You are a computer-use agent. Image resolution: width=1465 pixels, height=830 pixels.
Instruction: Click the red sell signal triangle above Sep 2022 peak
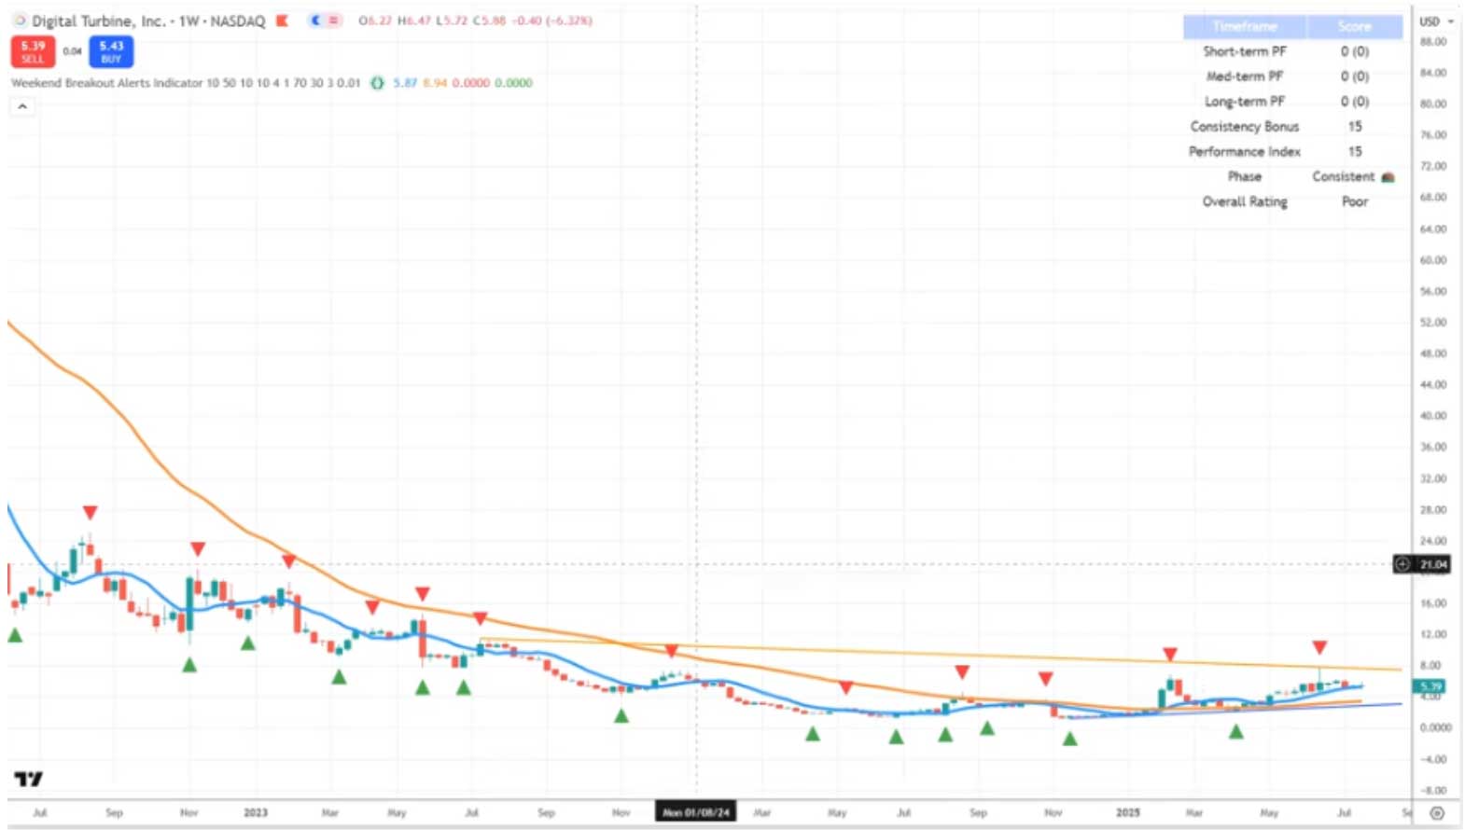[x=90, y=512]
